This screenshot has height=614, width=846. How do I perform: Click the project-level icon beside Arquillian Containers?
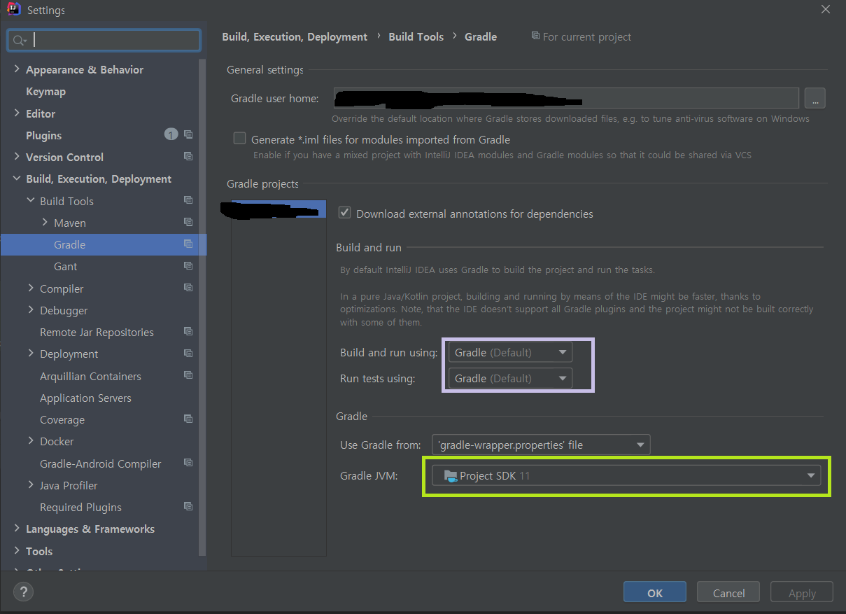click(188, 375)
